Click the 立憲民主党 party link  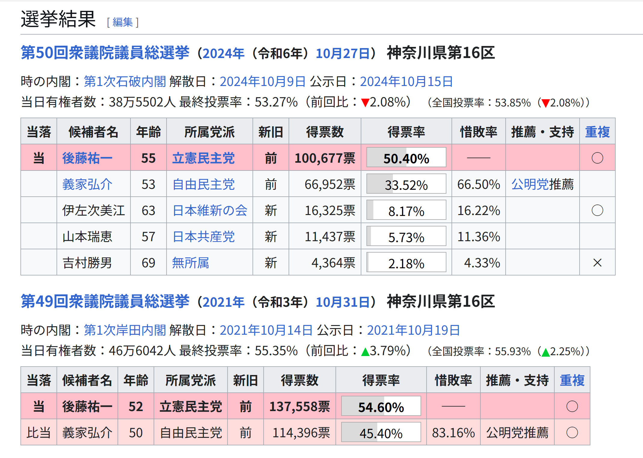pyautogui.click(x=204, y=158)
